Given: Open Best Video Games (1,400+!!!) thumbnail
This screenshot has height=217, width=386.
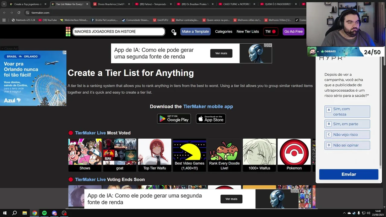Looking at the screenshot, I should click(189, 155).
